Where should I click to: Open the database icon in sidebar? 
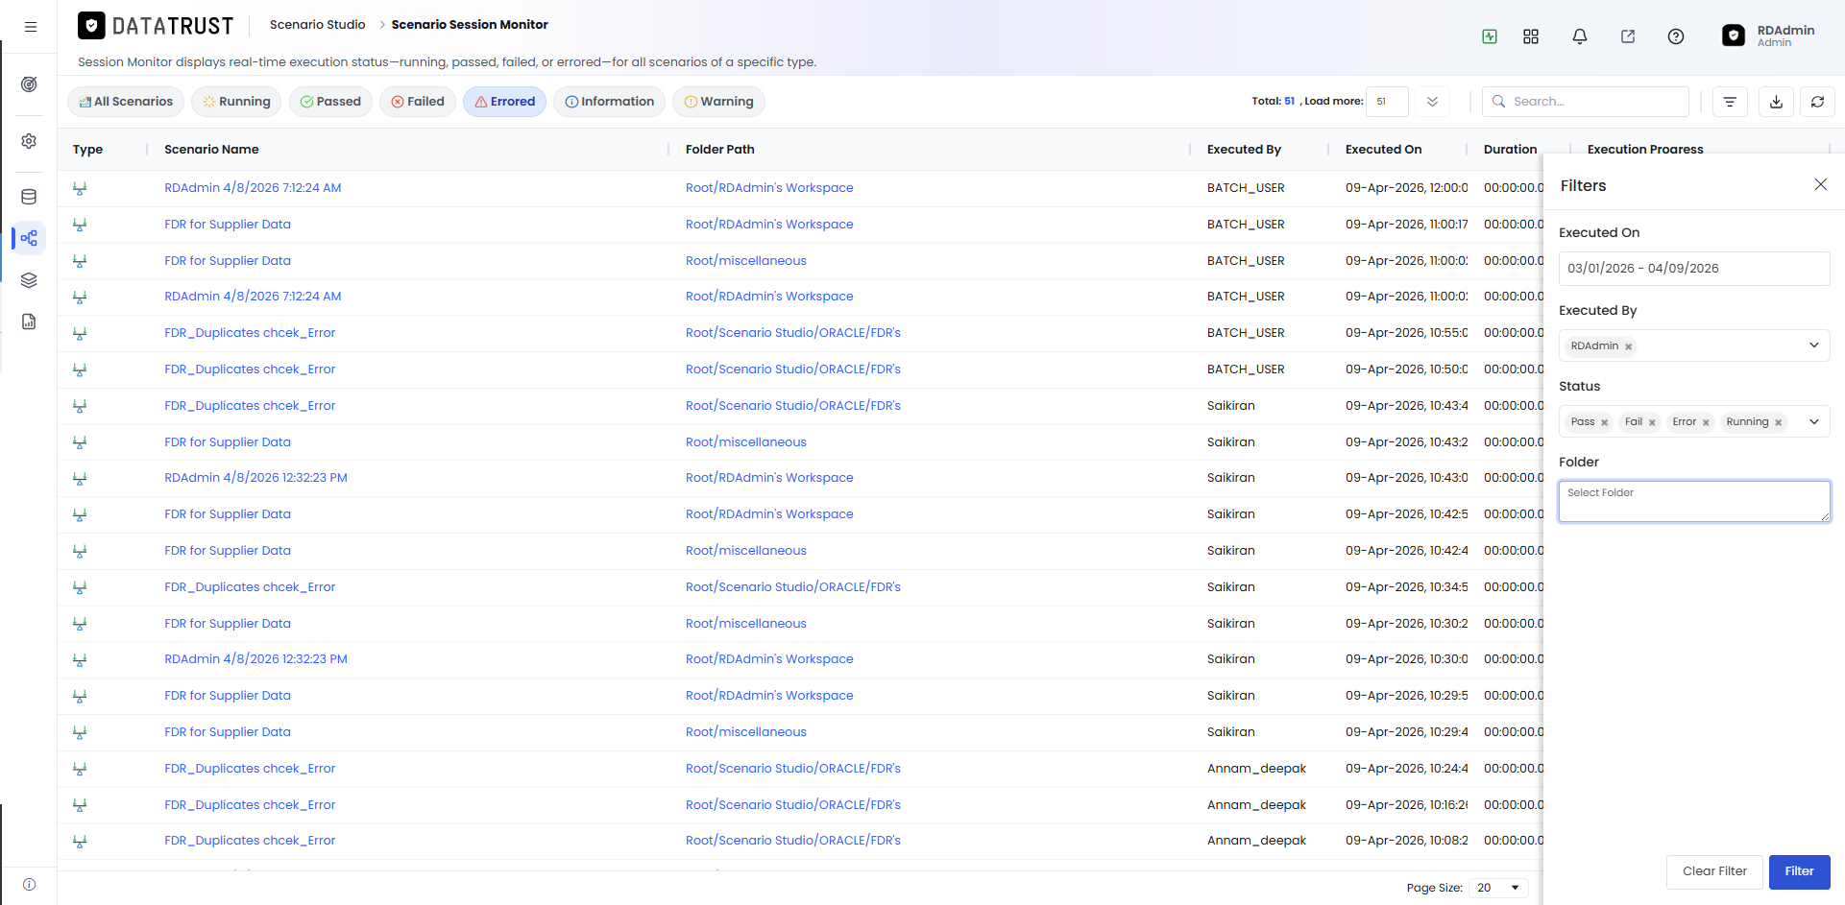(29, 197)
